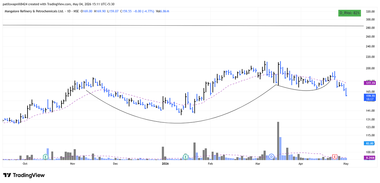Click the 300.00 price axis label
This screenshot has height=183, width=380.
pyautogui.click(x=370, y=19)
